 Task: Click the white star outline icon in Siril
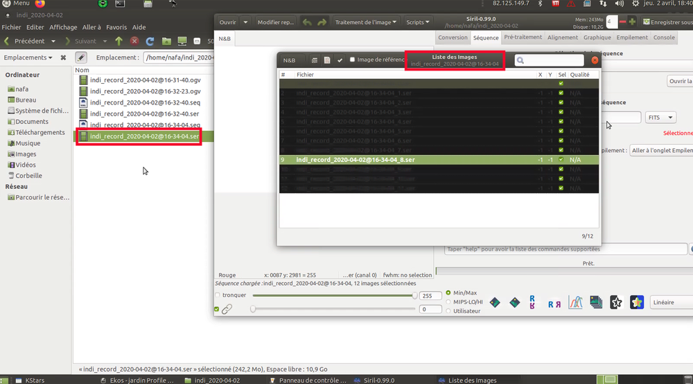point(616,302)
